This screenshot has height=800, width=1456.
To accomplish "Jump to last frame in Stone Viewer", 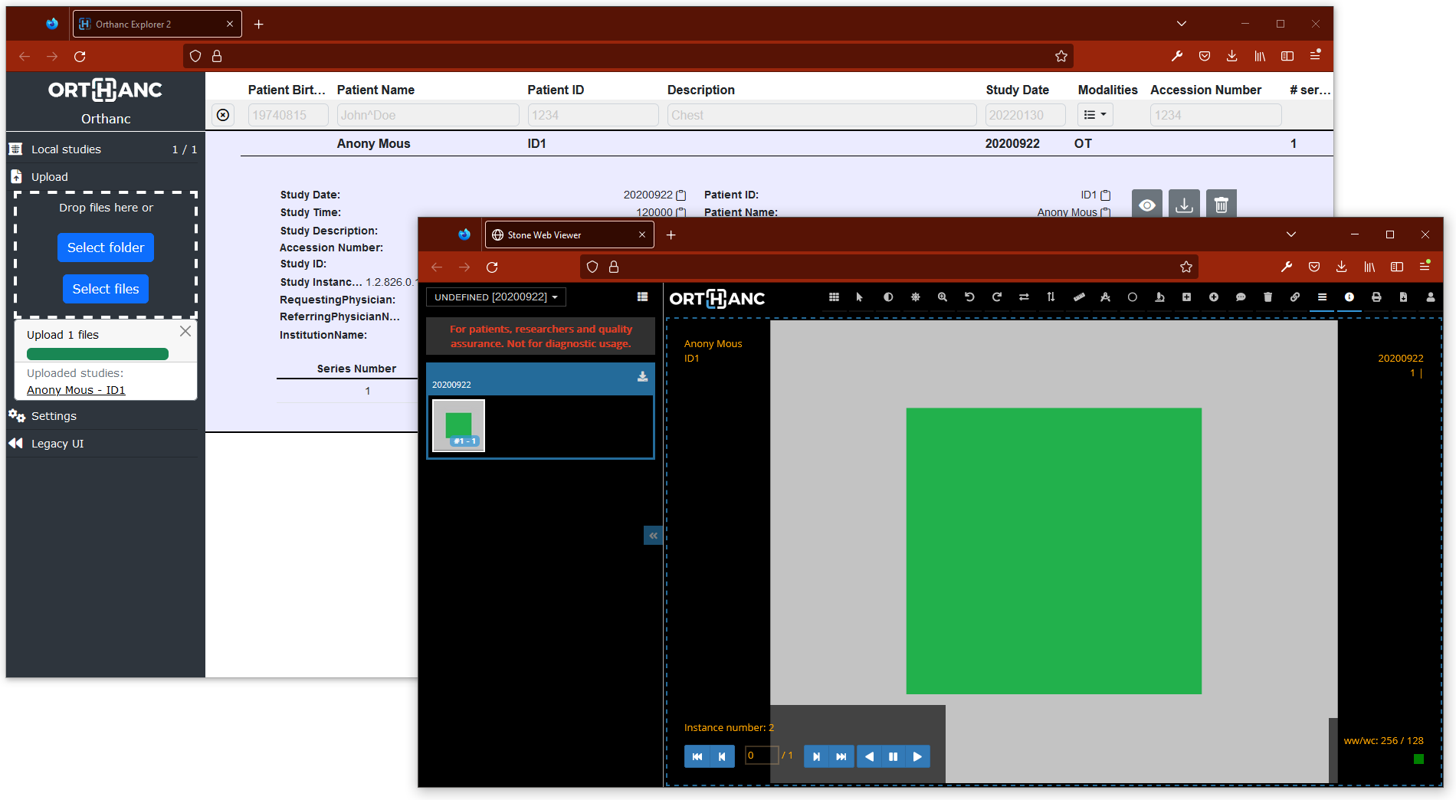I will pyautogui.click(x=841, y=756).
